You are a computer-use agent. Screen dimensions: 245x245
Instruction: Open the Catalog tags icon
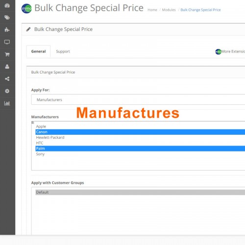[7, 18]
